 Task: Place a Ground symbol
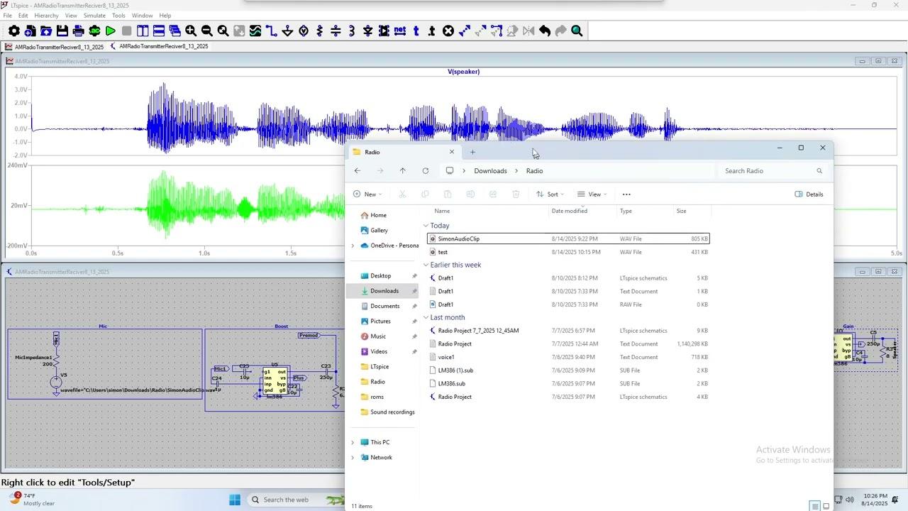click(287, 31)
